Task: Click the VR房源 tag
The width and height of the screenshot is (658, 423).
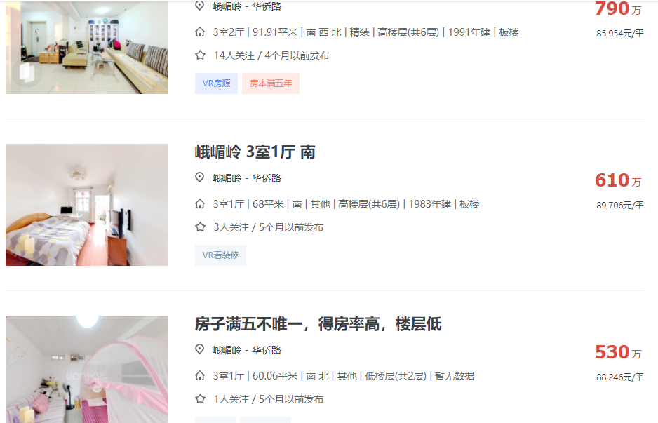Action: click(216, 83)
